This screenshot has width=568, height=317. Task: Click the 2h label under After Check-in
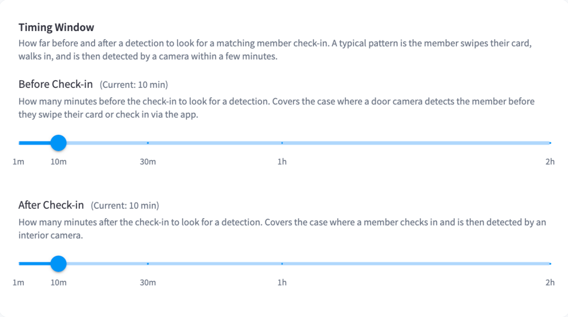coord(550,283)
